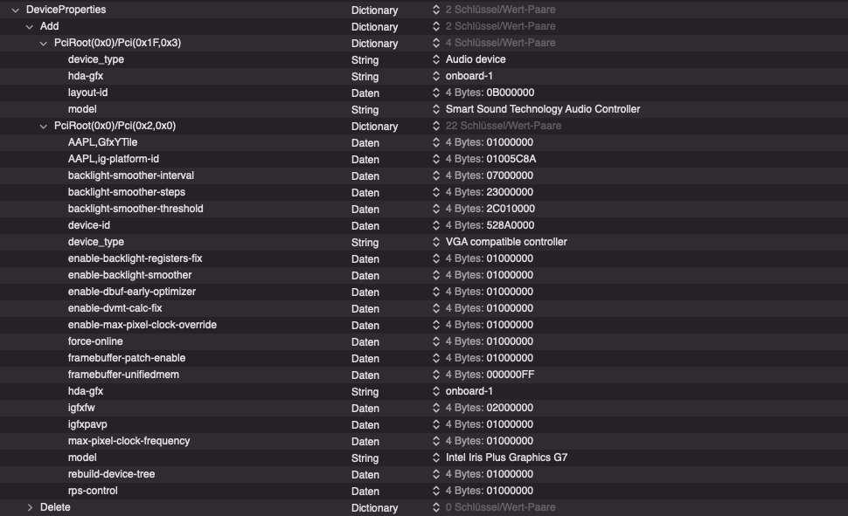Click the stepper arrows beside the framebuffer-unifiedmem value
The height and width of the screenshot is (516, 848).
(x=437, y=375)
